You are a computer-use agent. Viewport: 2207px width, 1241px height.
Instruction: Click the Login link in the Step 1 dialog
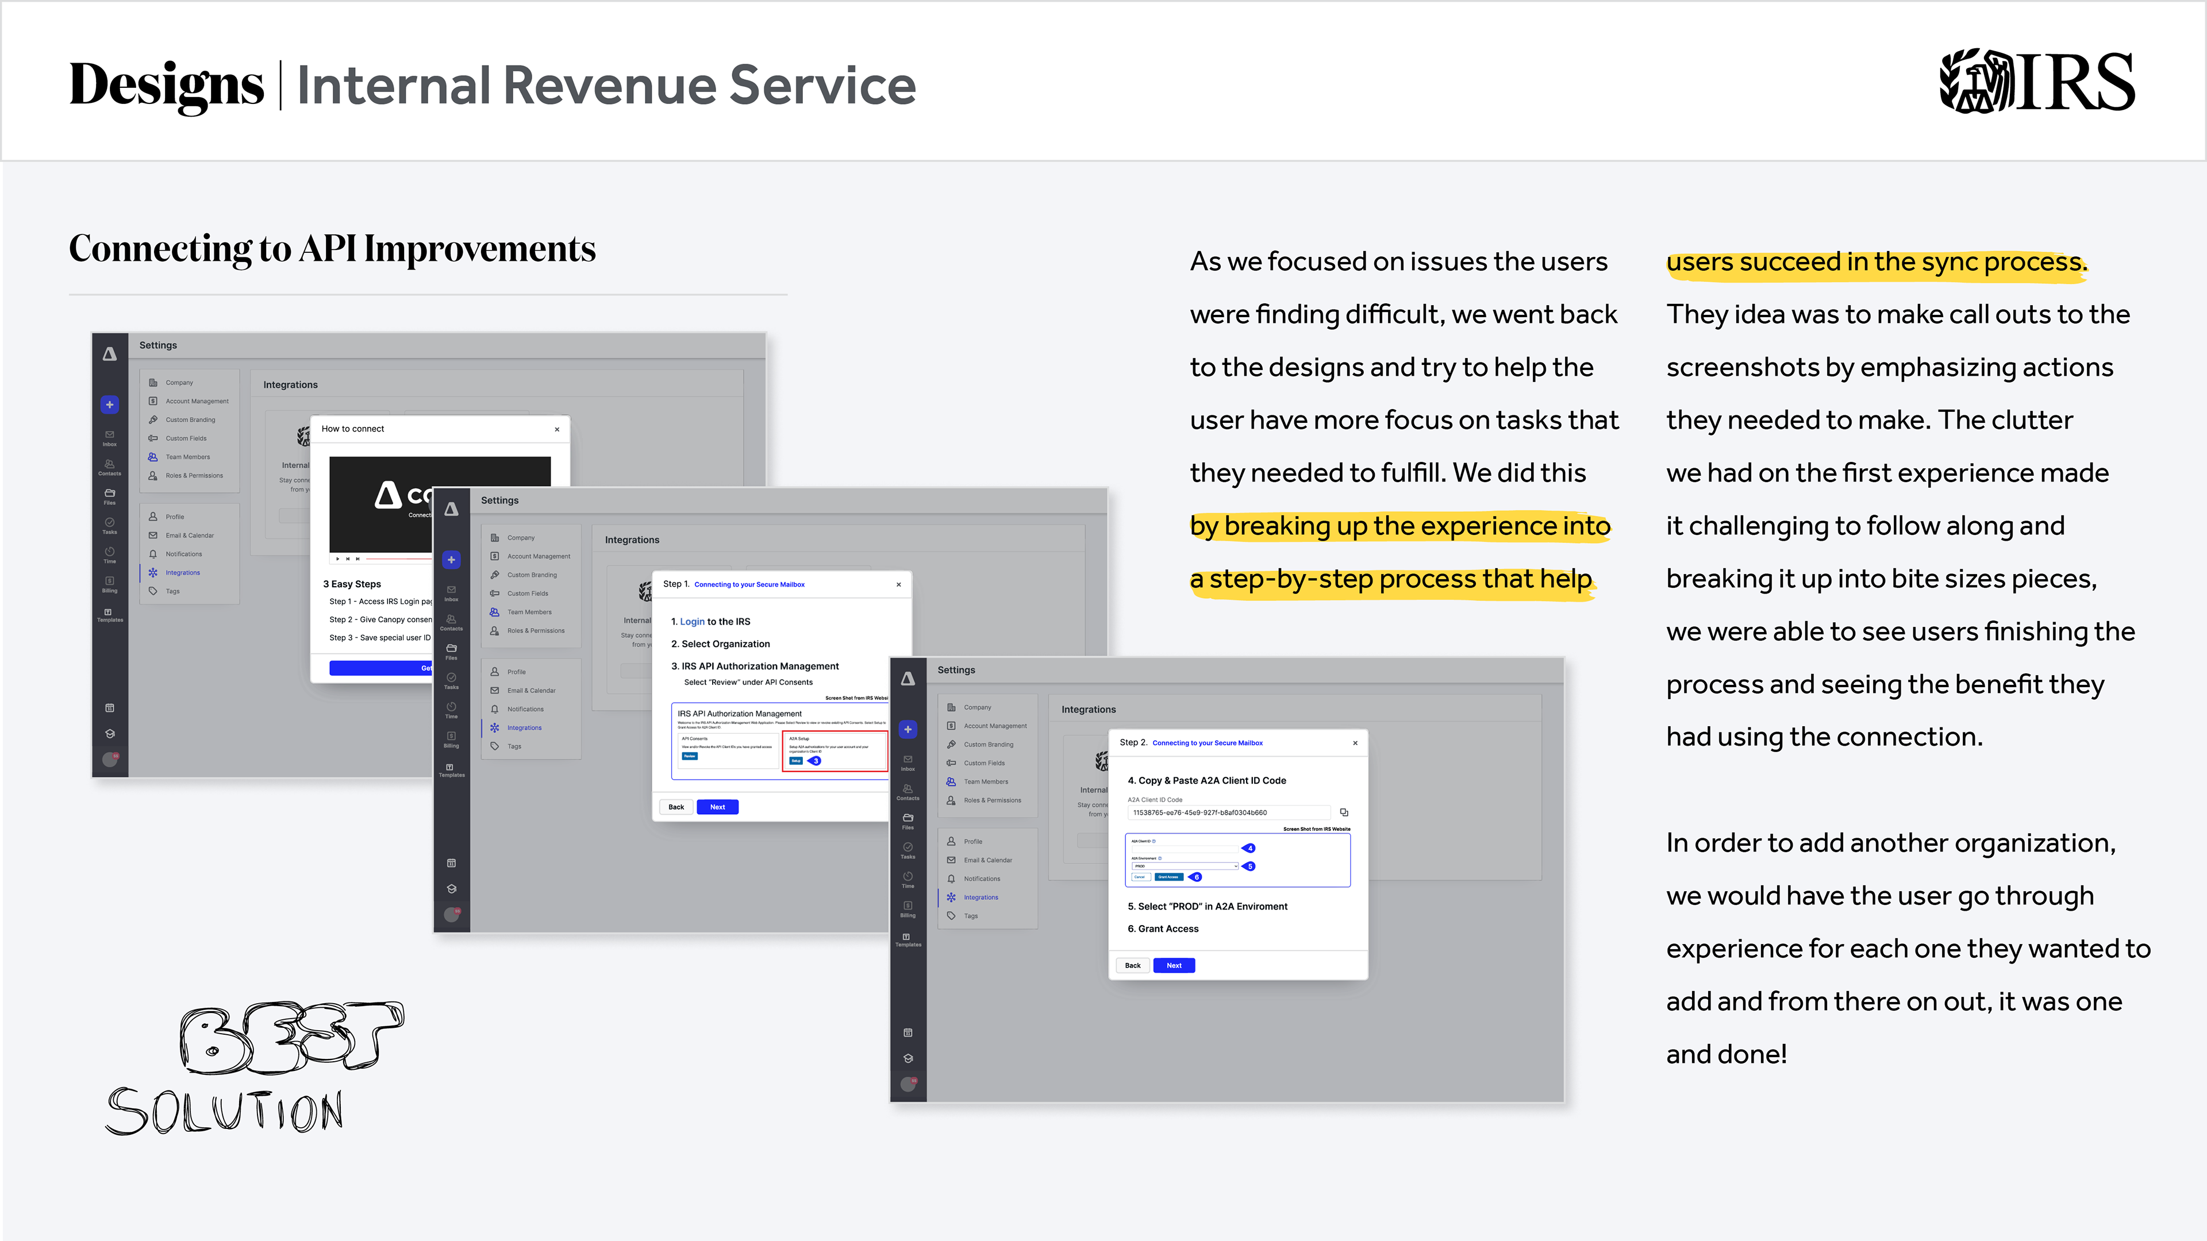click(692, 622)
